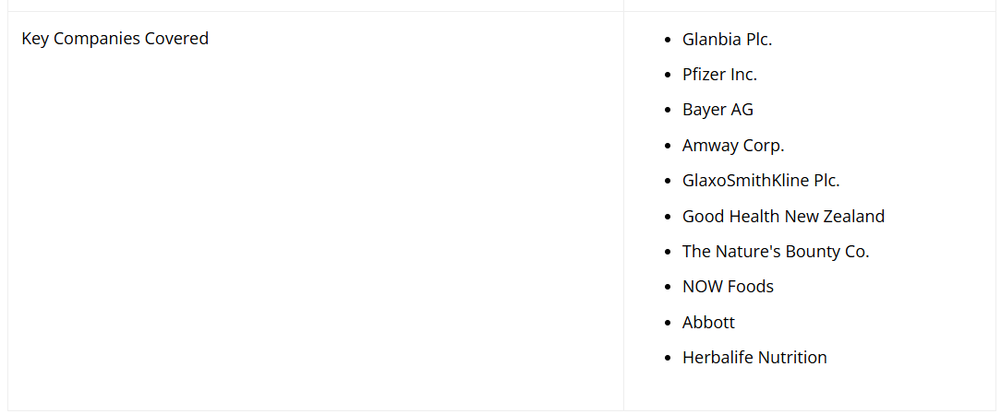
Task: Click the bullet marker for Amway Corp.
Action: click(x=669, y=147)
